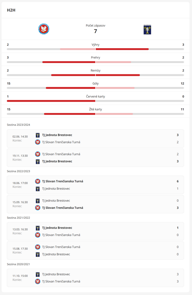Viewport: 192px width, 295px height.
Task: Click Slovan crest in 13.03. 16:30 match
Action: [38, 235]
